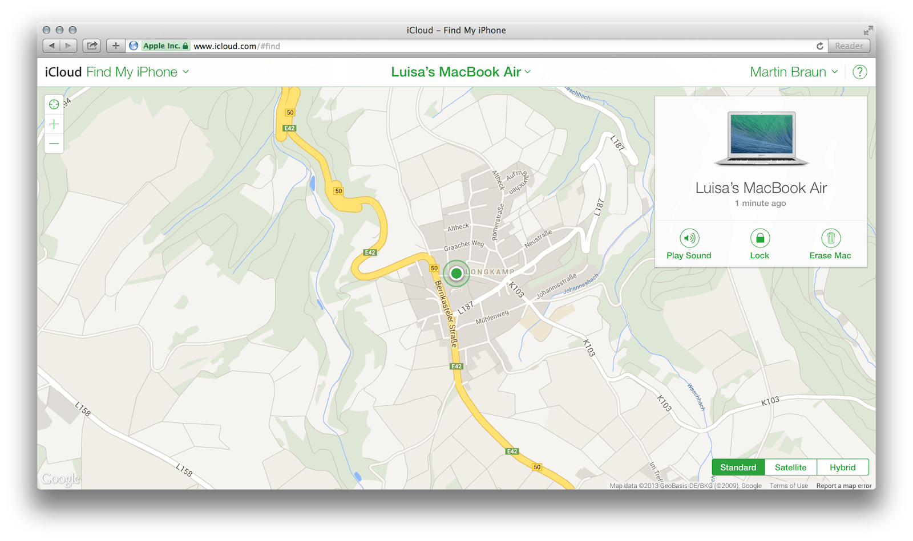Open Martin Braun account menu

point(794,72)
